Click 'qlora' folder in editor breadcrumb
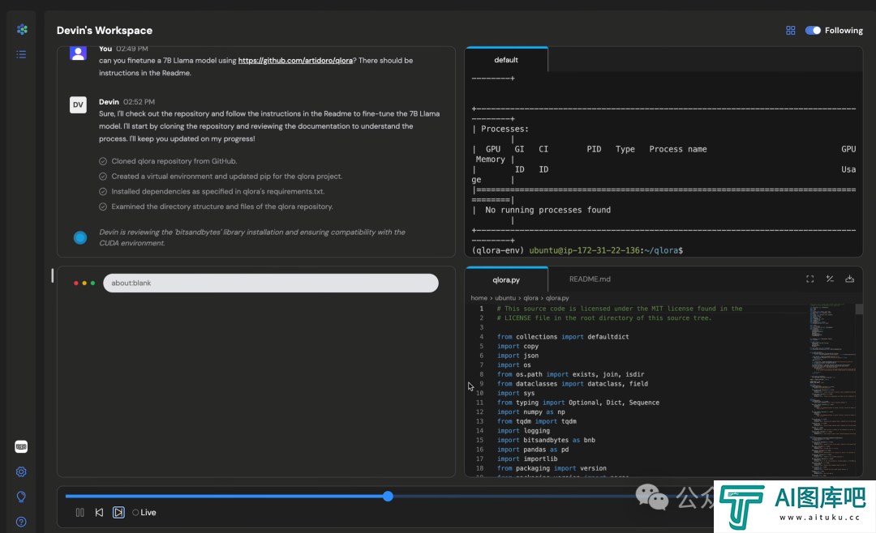The height and width of the screenshot is (533, 876). click(x=530, y=298)
